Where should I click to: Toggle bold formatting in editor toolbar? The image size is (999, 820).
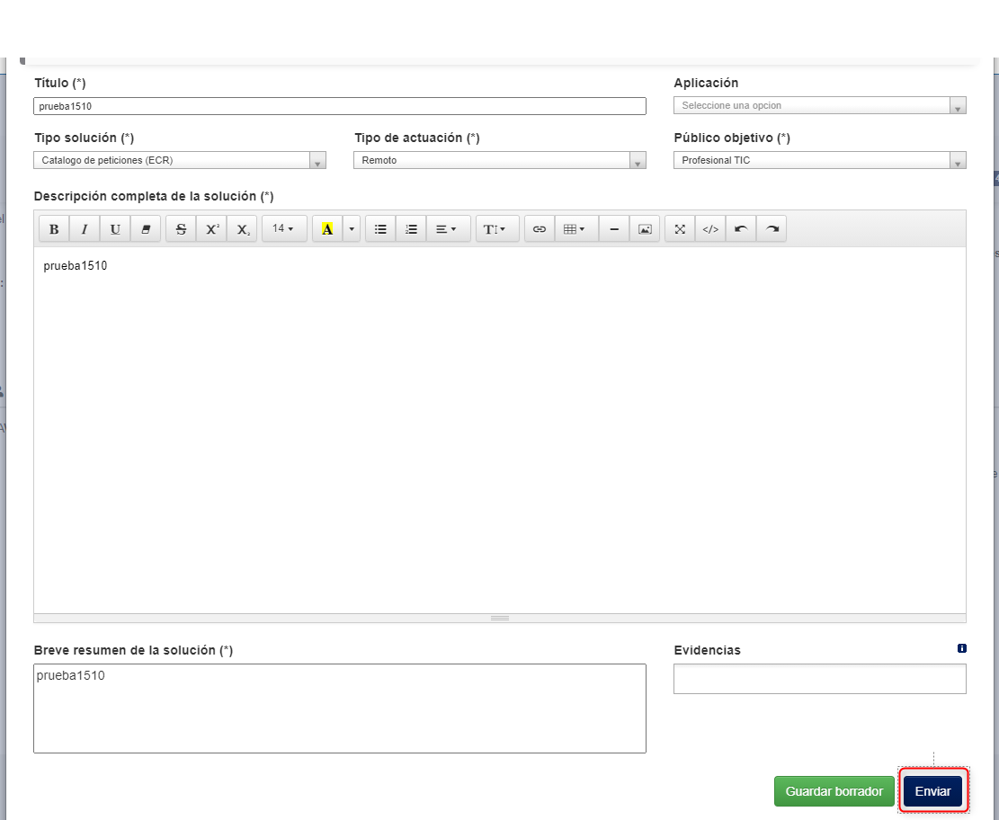click(x=54, y=228)
